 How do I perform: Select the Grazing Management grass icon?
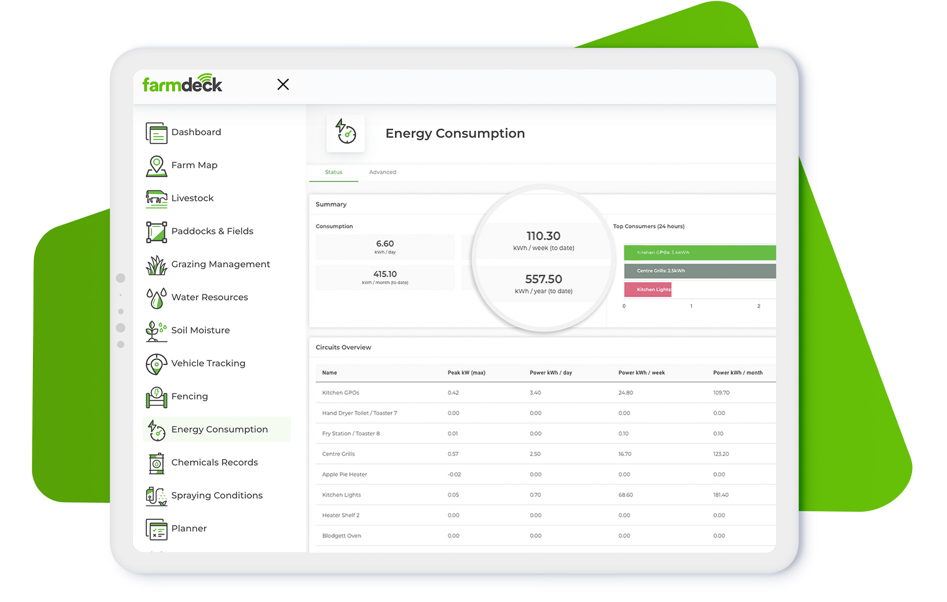click(x=156, y=264)
